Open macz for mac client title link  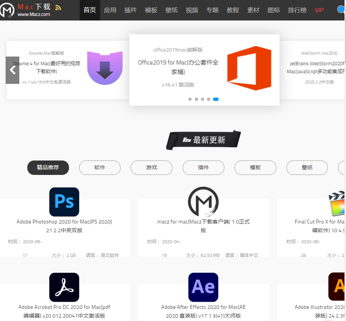coord(203,226)
